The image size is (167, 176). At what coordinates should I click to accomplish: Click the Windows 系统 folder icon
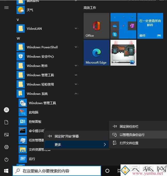point(21,94)
